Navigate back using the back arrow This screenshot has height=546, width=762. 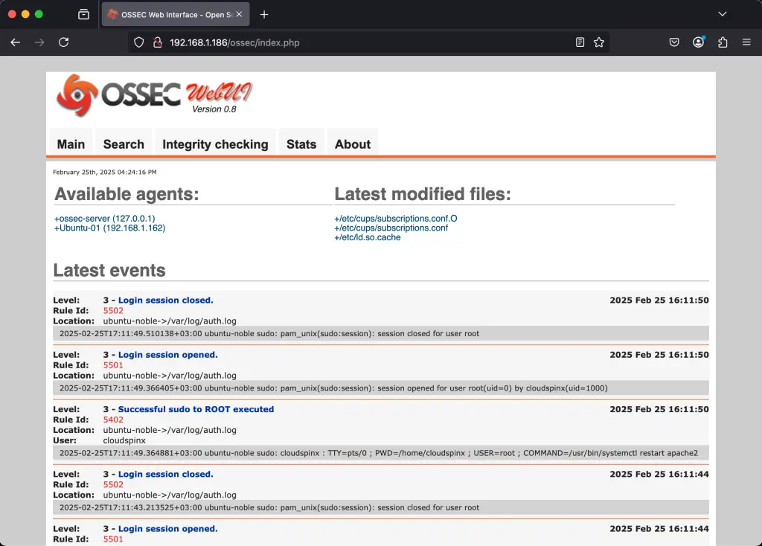[15, 42]
